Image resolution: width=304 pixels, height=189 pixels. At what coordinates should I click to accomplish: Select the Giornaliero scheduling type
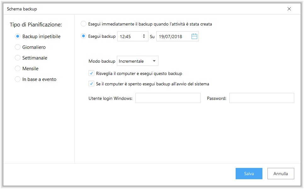[18, 47]
